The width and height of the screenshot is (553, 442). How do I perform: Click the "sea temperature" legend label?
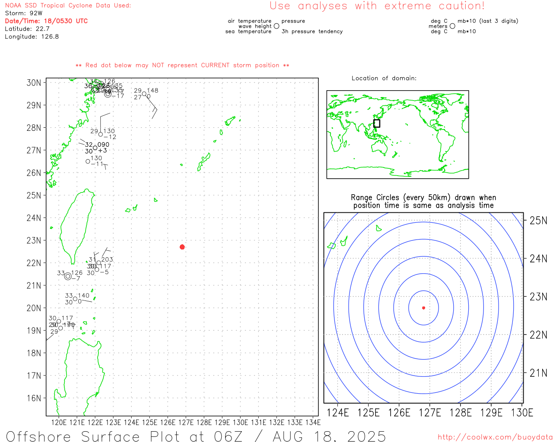tap(248, 32)
